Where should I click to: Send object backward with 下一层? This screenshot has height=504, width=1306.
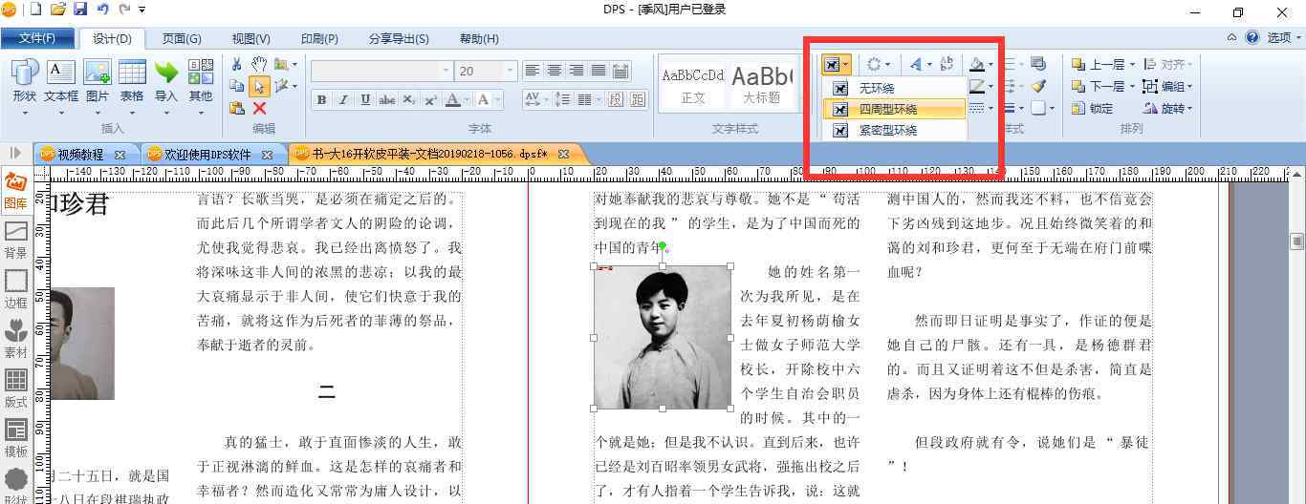(x=1102, y=87)
